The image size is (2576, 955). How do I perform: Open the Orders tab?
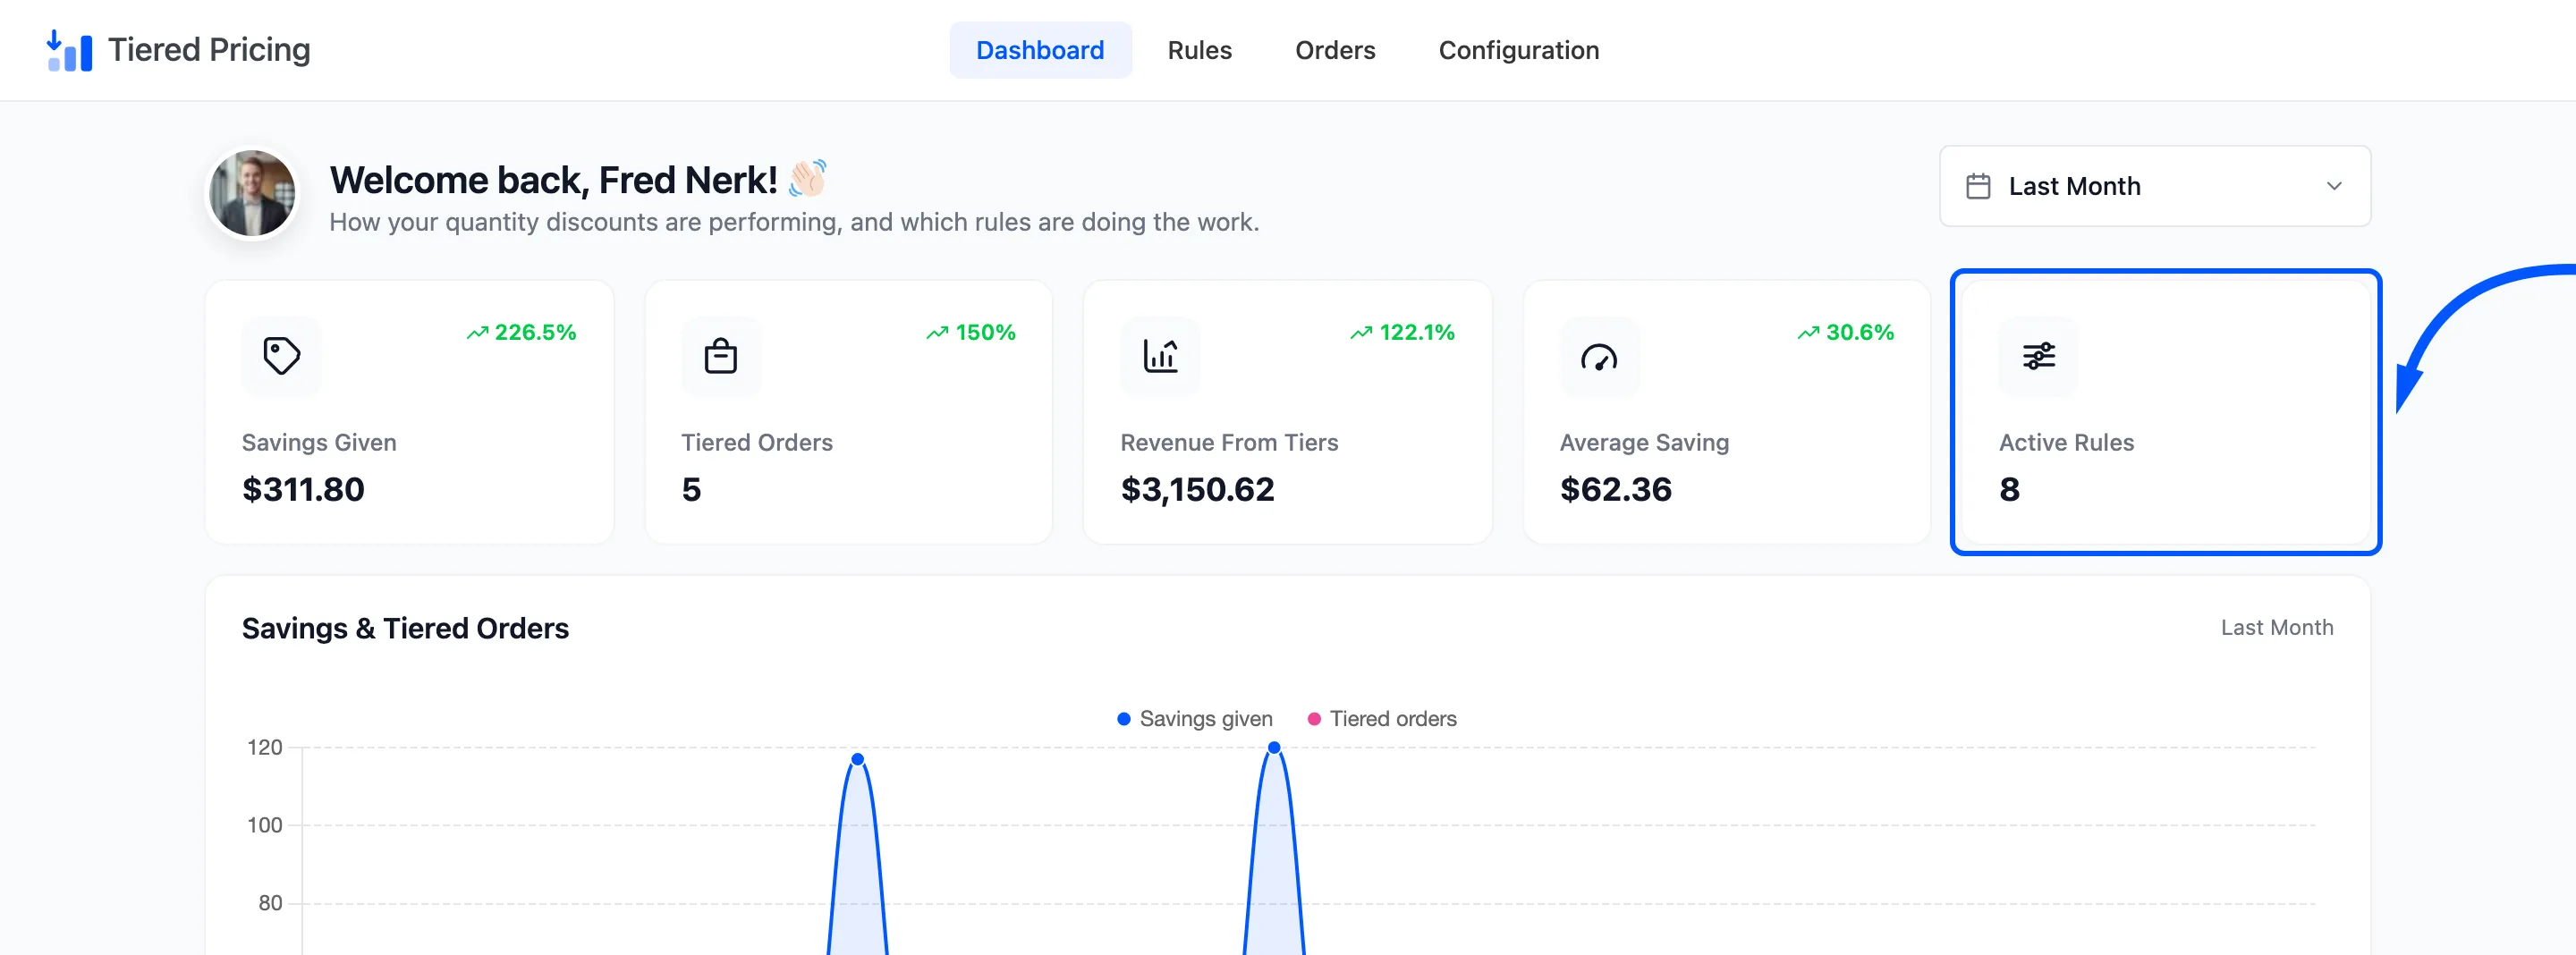click(x=1334, y=50)
